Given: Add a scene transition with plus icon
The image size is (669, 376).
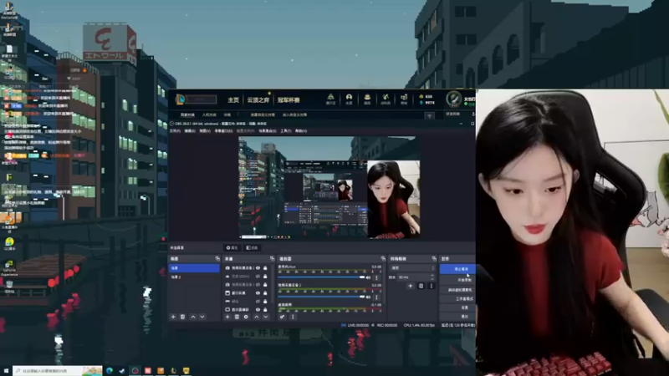Looking at the screenshot, I should (410, 286).
